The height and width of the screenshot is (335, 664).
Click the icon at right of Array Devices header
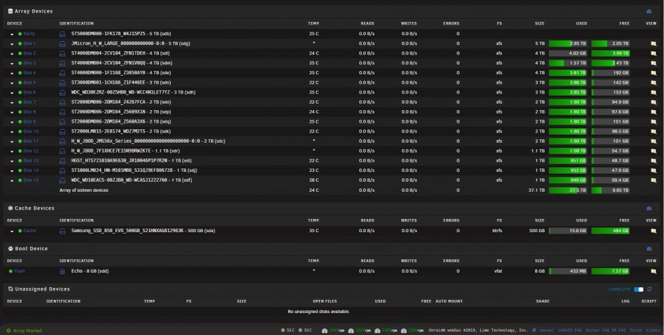click(x=649, y=11)
